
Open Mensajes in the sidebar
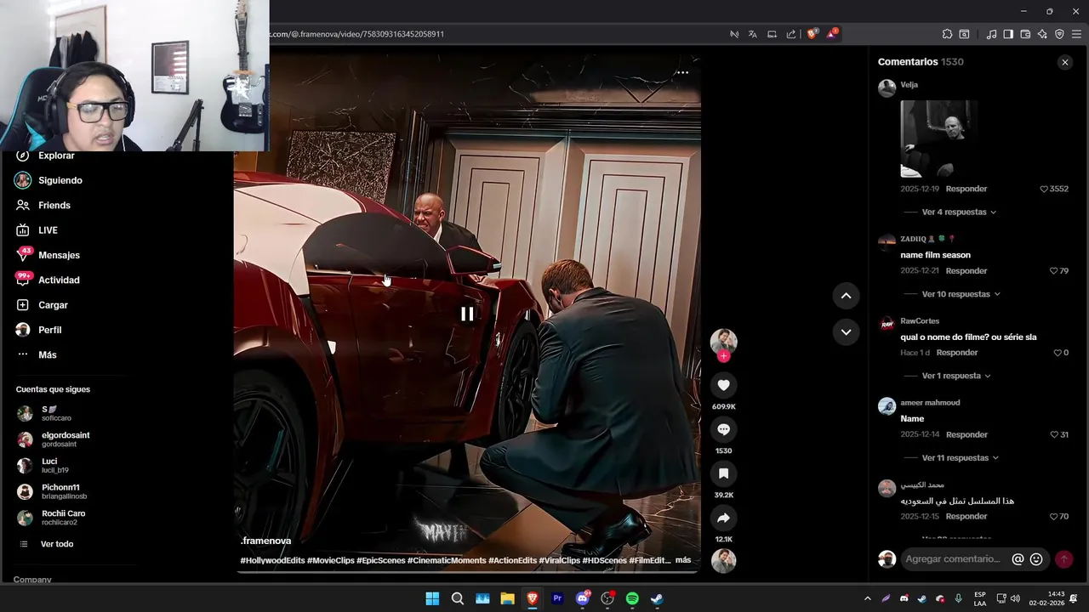click(48, 255)
